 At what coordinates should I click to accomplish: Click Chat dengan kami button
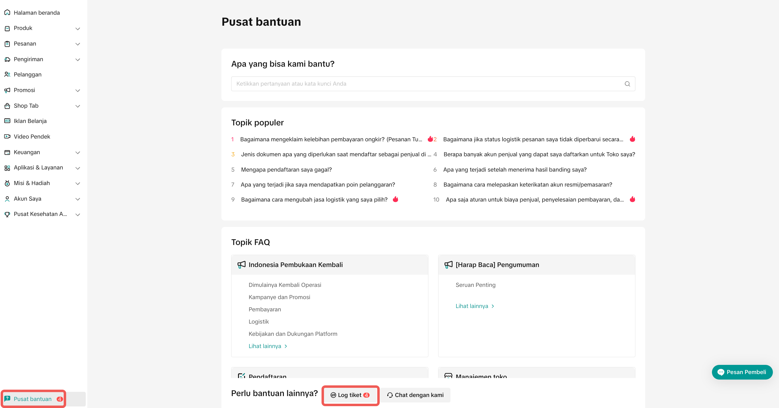(x=416, y=395)
